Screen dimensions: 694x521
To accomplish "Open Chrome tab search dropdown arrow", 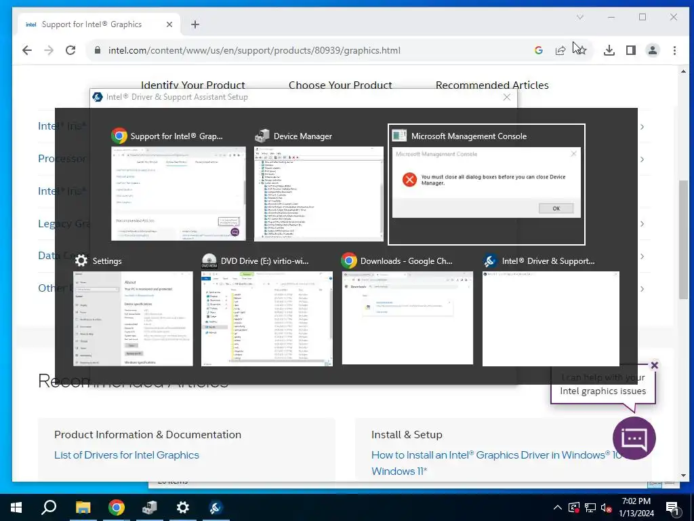I will (x=580, y=17).
